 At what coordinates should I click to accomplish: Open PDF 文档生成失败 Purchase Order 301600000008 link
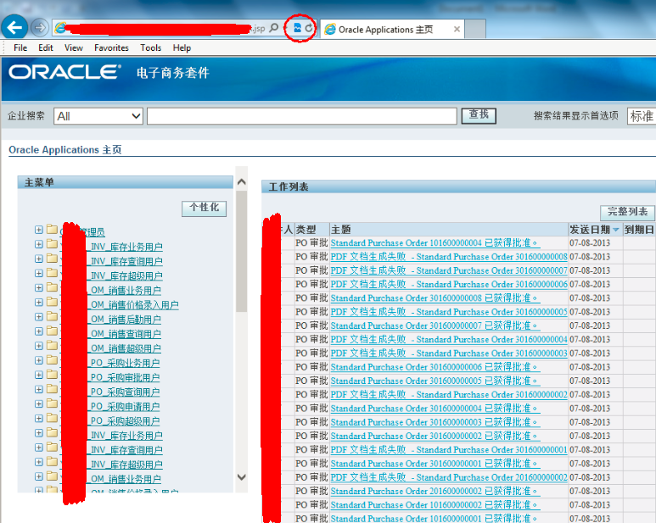(449, 257)
